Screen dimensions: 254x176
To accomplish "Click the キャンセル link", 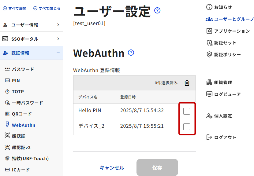I will 112,168.
